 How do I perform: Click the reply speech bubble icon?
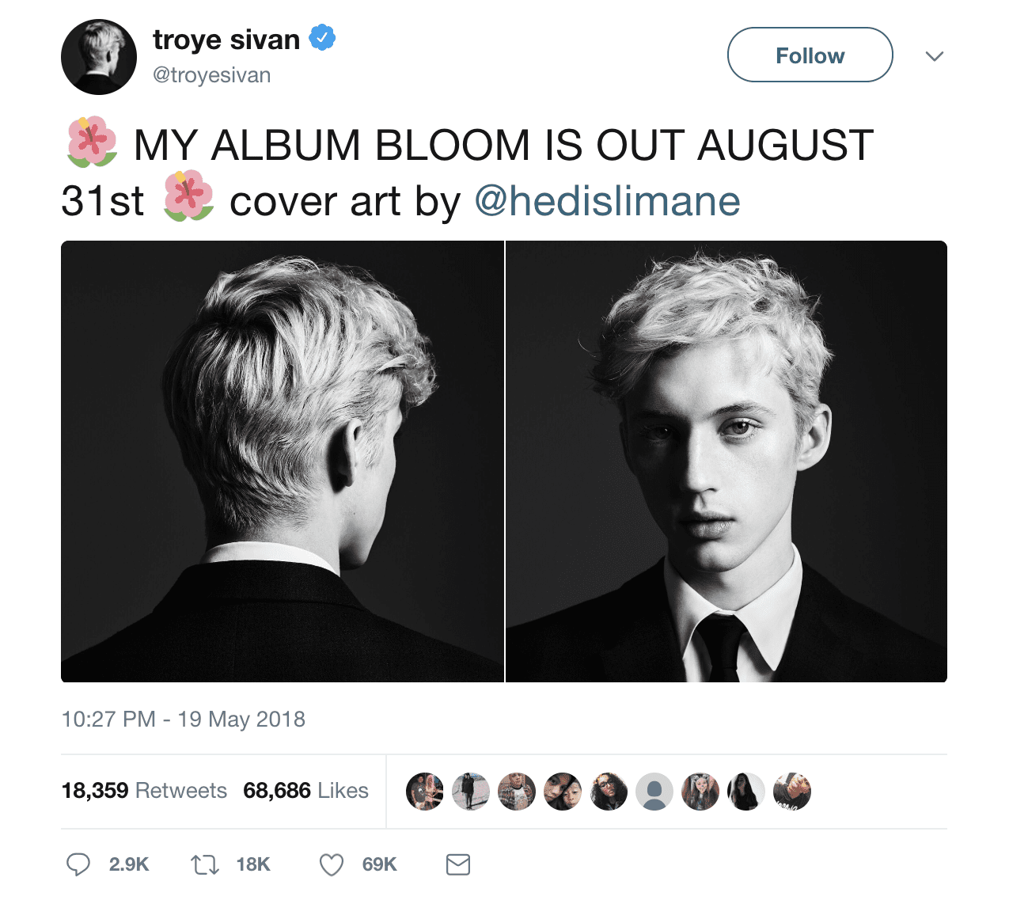pos(78,864)
